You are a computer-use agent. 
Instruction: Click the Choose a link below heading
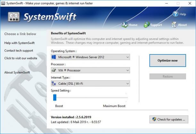[20, 34]
